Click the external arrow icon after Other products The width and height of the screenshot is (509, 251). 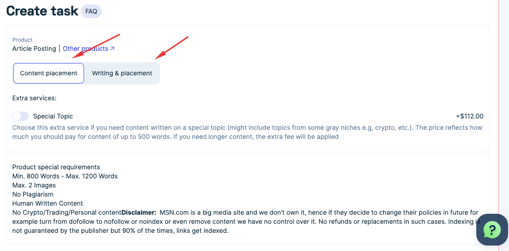(x=112, y=49)
